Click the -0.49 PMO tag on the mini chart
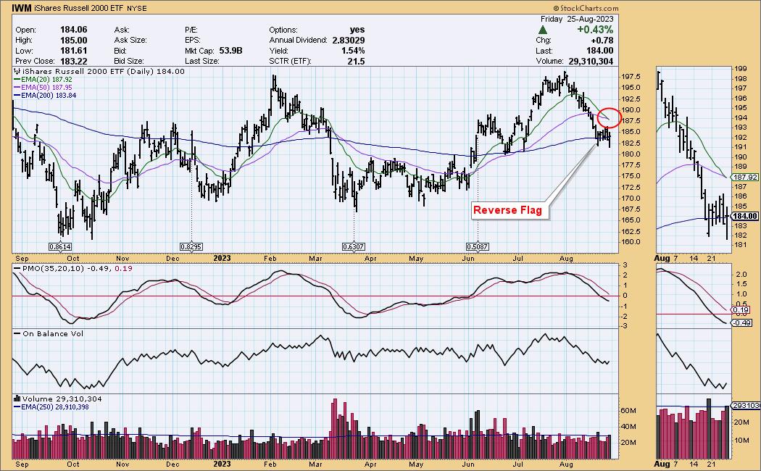The height and width of the screenshot is (471, 761). [743, 322]
